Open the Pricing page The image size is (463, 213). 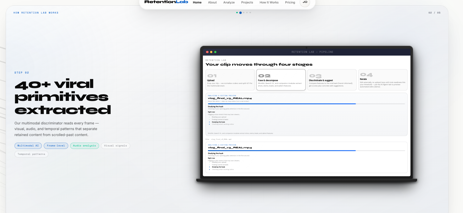290,3
